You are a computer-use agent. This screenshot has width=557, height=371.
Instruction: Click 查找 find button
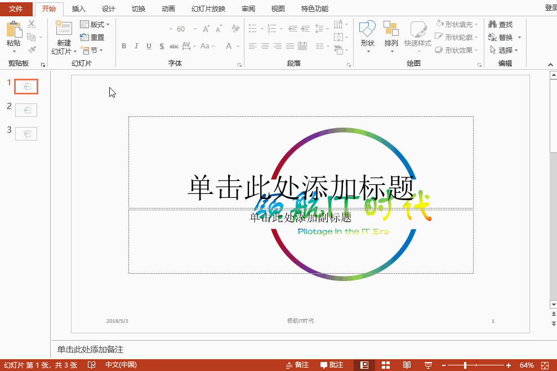pyautogui.click(x=500, y=24)
